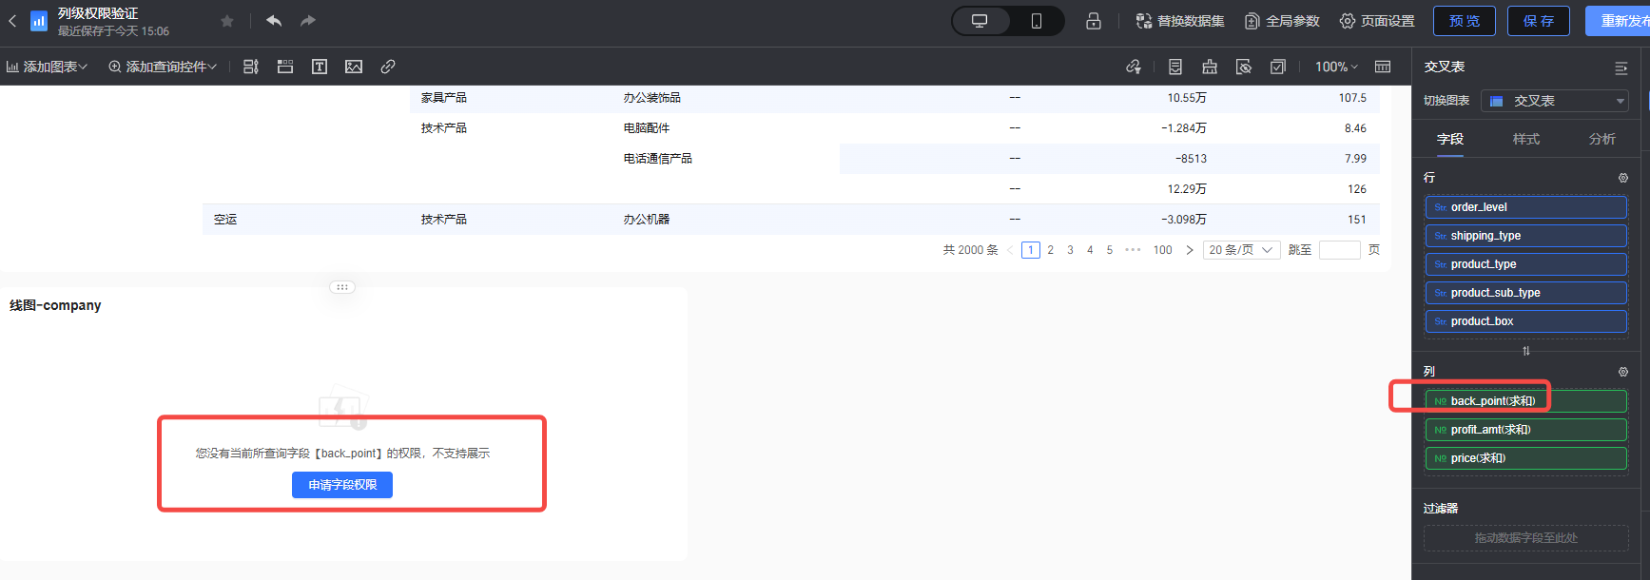
Task: Insert an image using the picture icon
Action: click(354, 67)
